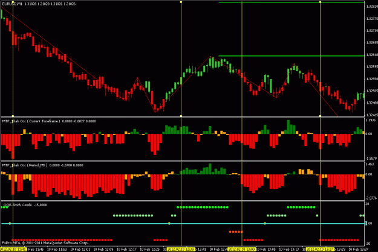Select the green horizontal line at chart top

(292, 2)
